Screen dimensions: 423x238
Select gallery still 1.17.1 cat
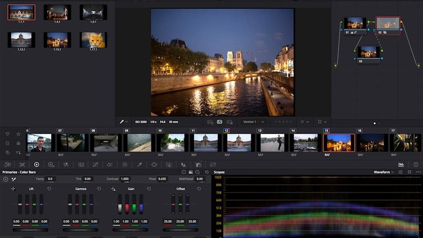[94, 40]
